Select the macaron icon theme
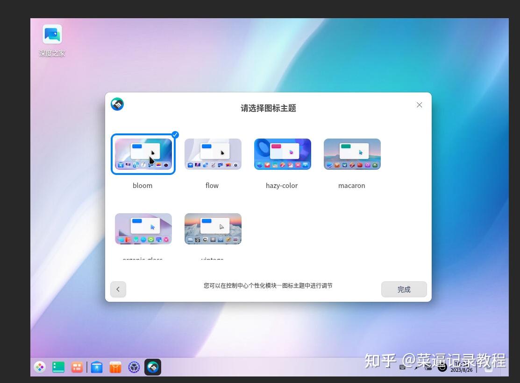 tap(352, 154)
